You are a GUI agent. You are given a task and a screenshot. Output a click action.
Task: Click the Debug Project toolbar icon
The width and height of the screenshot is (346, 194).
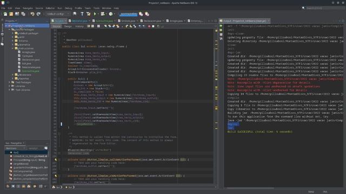(x=103, y=14)
